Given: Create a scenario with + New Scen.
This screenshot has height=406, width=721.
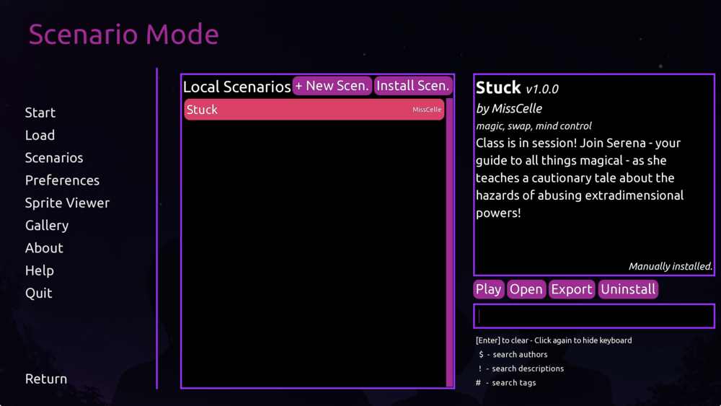Looking at the screenshot, I should click(x=332, y=86).
